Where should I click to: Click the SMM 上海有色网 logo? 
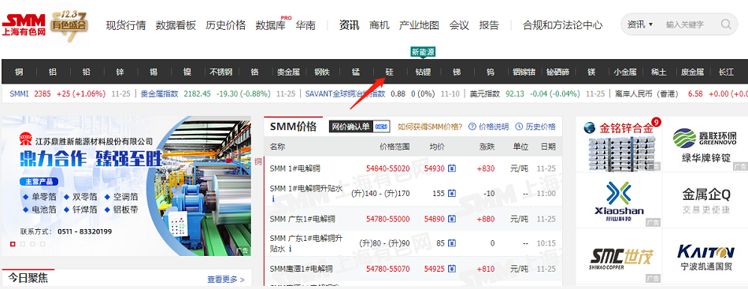pyautogui.click(x=24, y=25)
